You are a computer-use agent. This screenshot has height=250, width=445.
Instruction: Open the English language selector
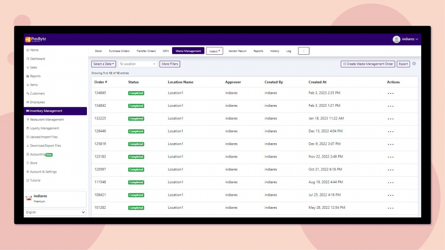pos(55,212)
